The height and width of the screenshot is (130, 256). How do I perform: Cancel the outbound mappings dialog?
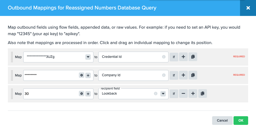tap(222, 120)
